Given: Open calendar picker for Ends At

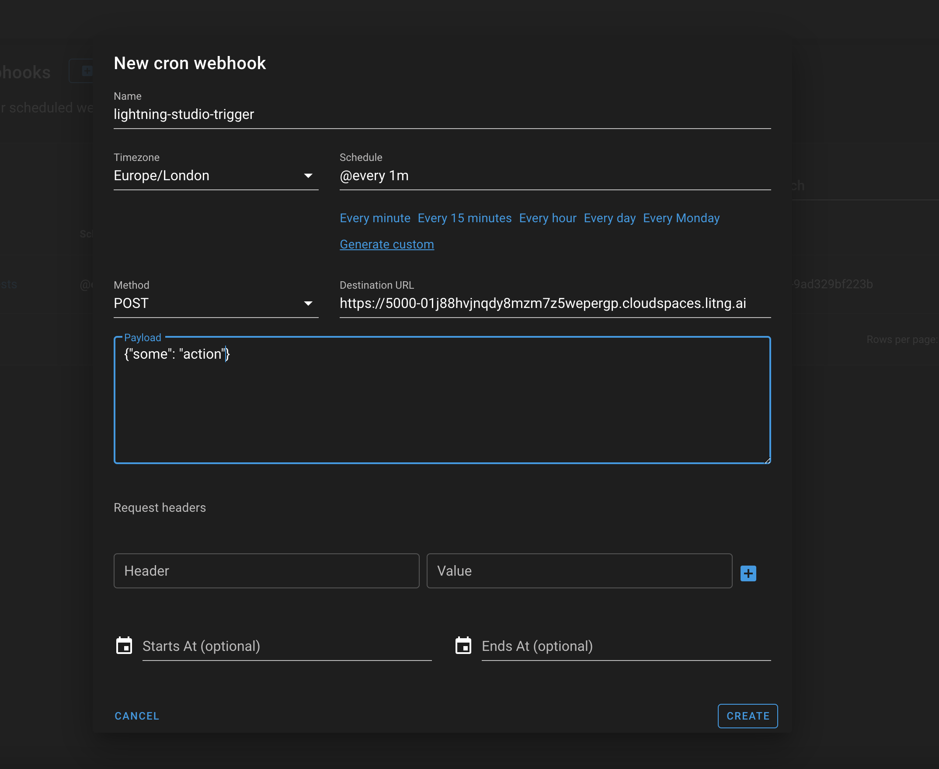Looking at the screenshot, I should click(x=463, y=645).
